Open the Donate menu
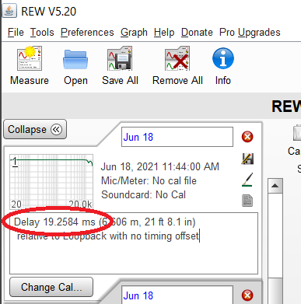Viewport: 301px width, 304px height. 197,33
